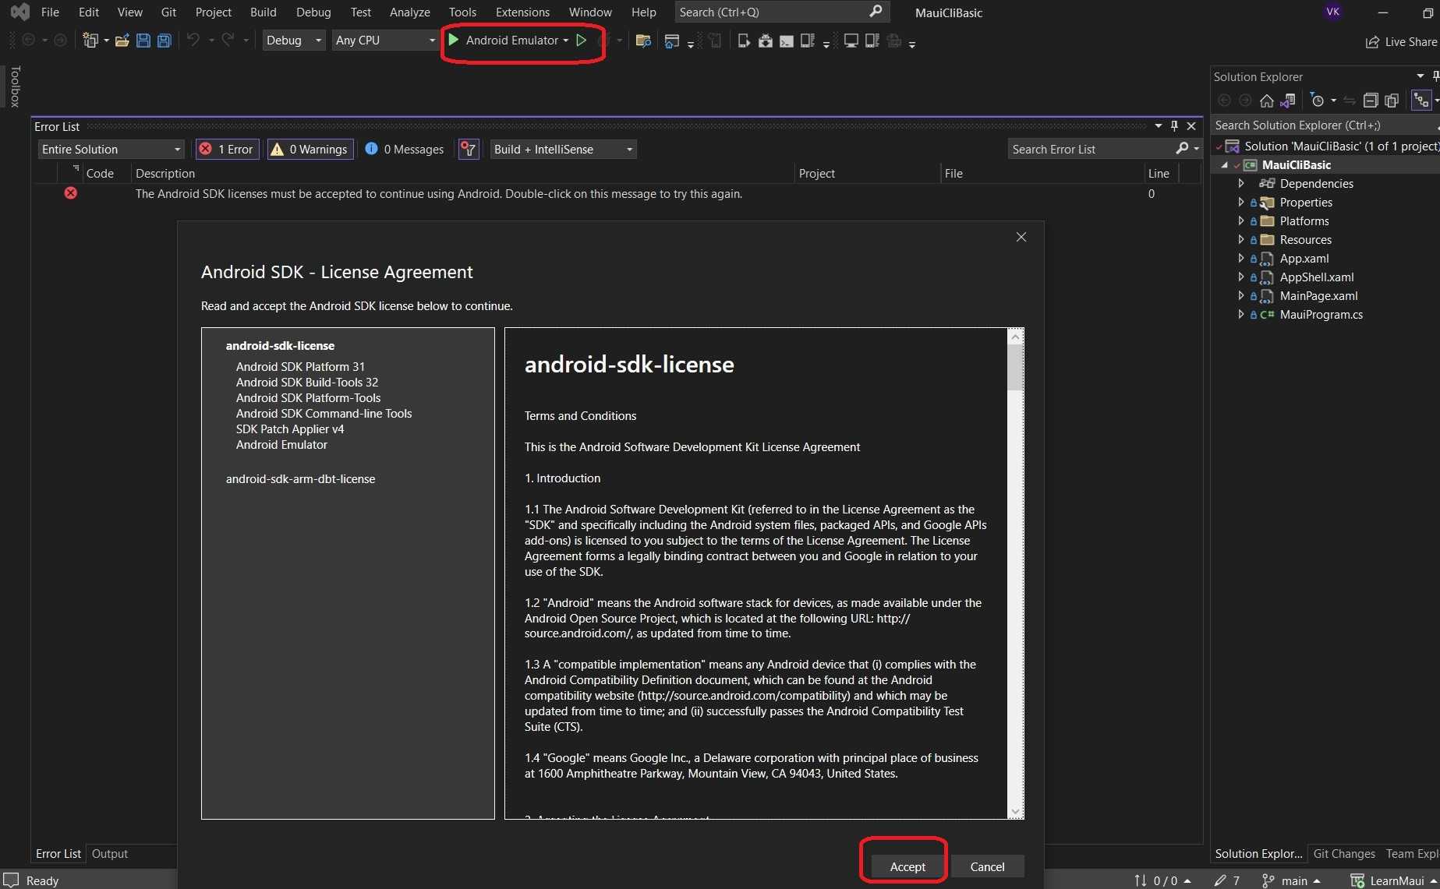Open the Android Device Manager toolbar icon
The height and width of the screenshot is (889, 1440).
[x=744, y=41]
